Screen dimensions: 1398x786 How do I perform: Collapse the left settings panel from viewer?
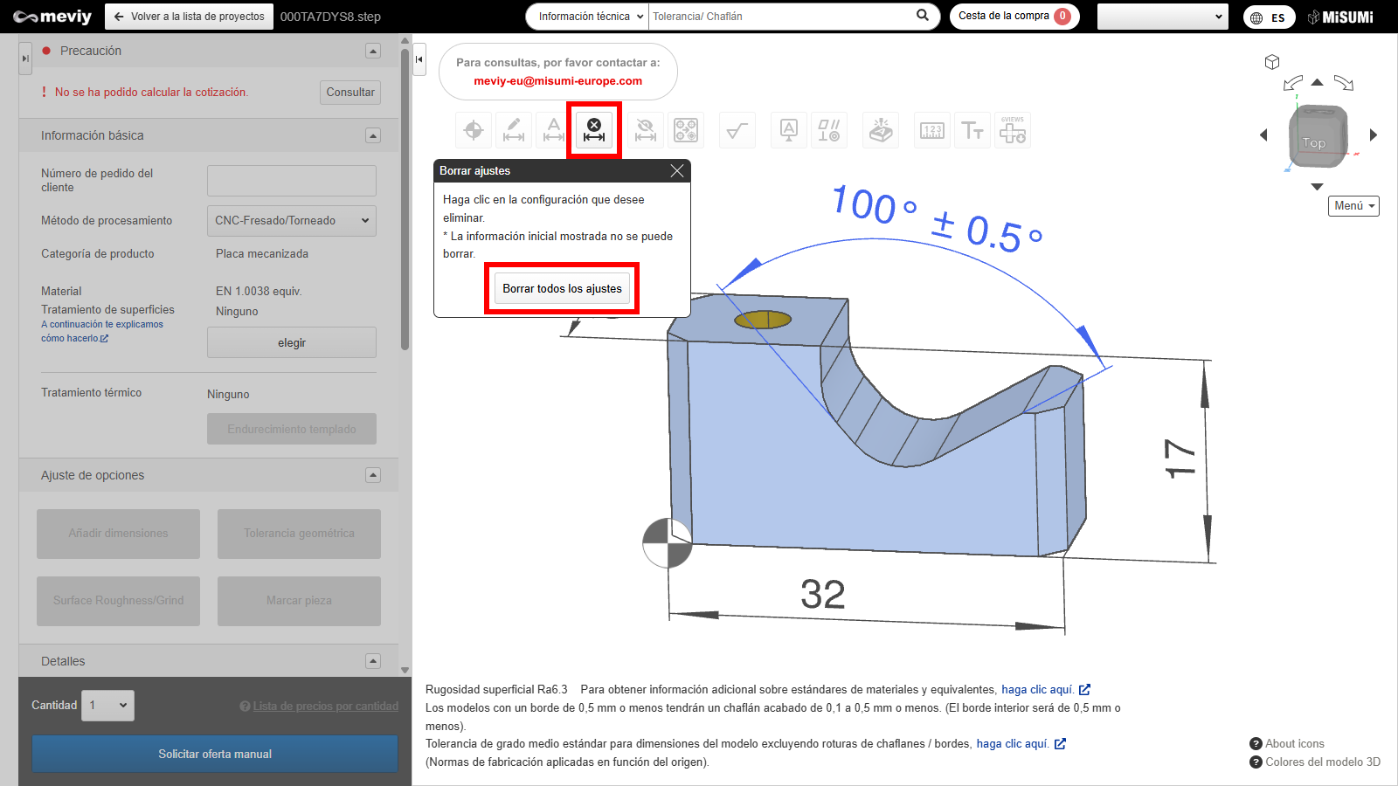(x=419, y=59)
